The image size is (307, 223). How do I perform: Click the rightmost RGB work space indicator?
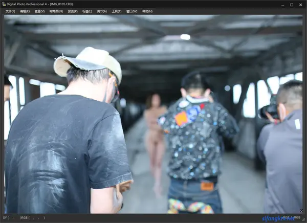[x=297, y=218]
